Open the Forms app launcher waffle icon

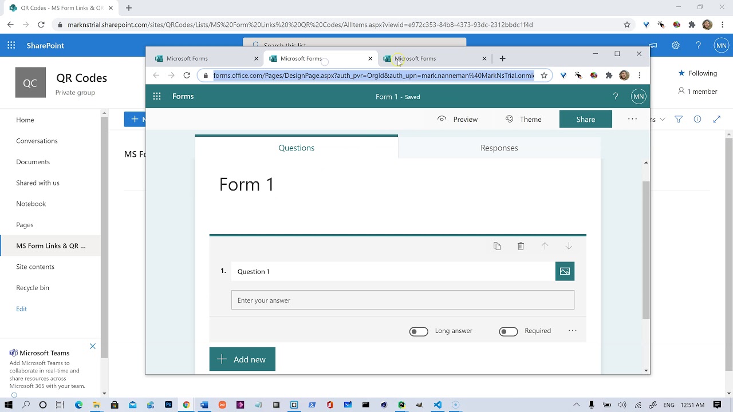click(x=157, y=96)
